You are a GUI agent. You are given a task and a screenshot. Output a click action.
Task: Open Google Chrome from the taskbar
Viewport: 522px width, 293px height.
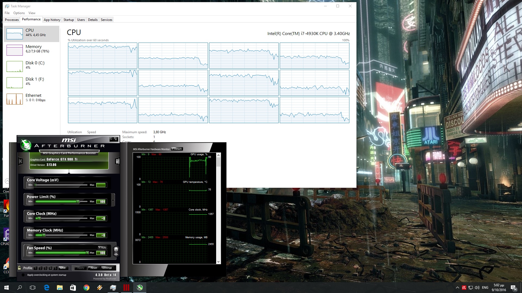click(86, 288)
